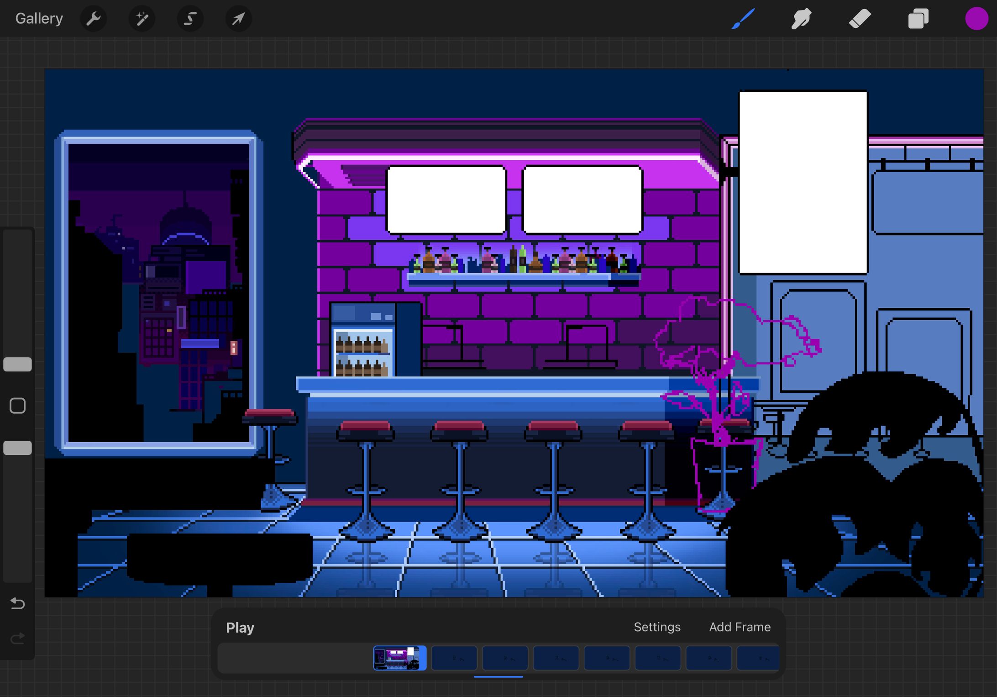Open the Actions wrench menu
Screen dimensions: 997x697
click(93, 19)
